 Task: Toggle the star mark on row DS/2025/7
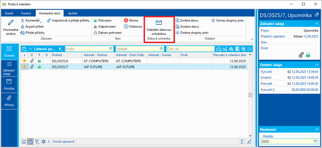(24, 67)
